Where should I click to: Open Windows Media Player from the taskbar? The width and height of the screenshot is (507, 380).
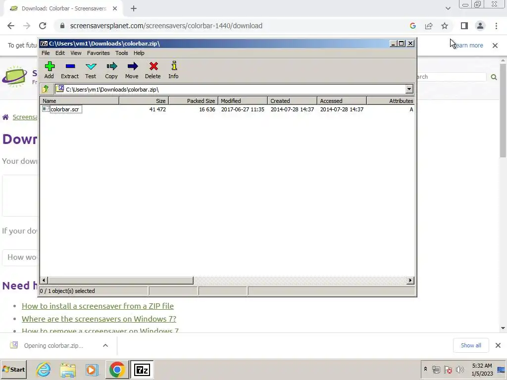[x=92, y=370]
